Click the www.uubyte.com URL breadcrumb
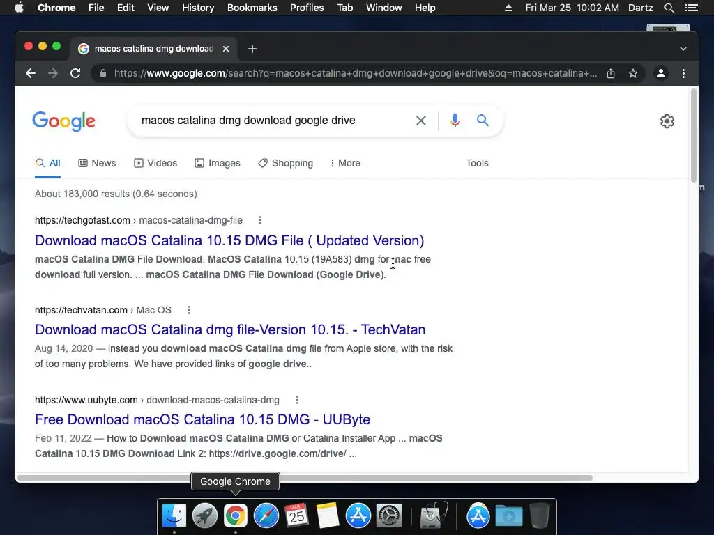 point(157,400)
